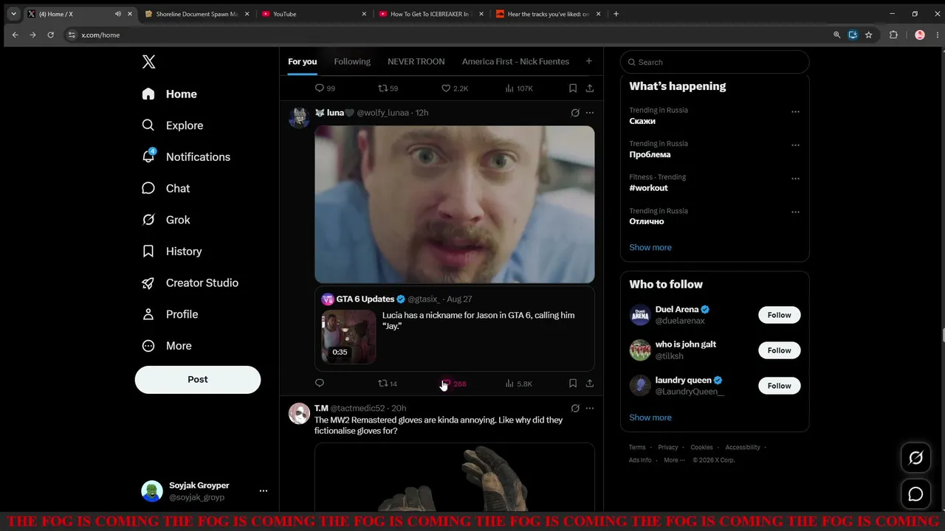Select the For you timeline tab
The width and height of the screenshot is (945, 531).
[x=302, y=61]
